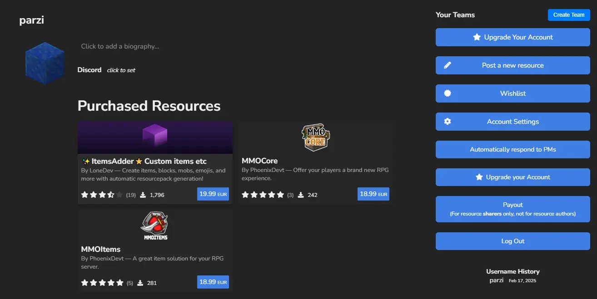Click the 19.99 EUR price on ItemsAdder
This screenshot has width=597, height=299.
213,194
